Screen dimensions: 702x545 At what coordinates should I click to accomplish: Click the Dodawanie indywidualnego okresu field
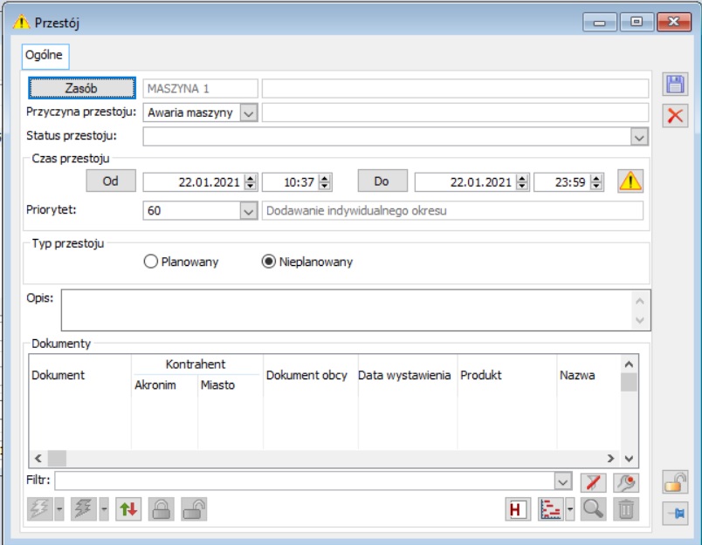[x=452, y=210]
